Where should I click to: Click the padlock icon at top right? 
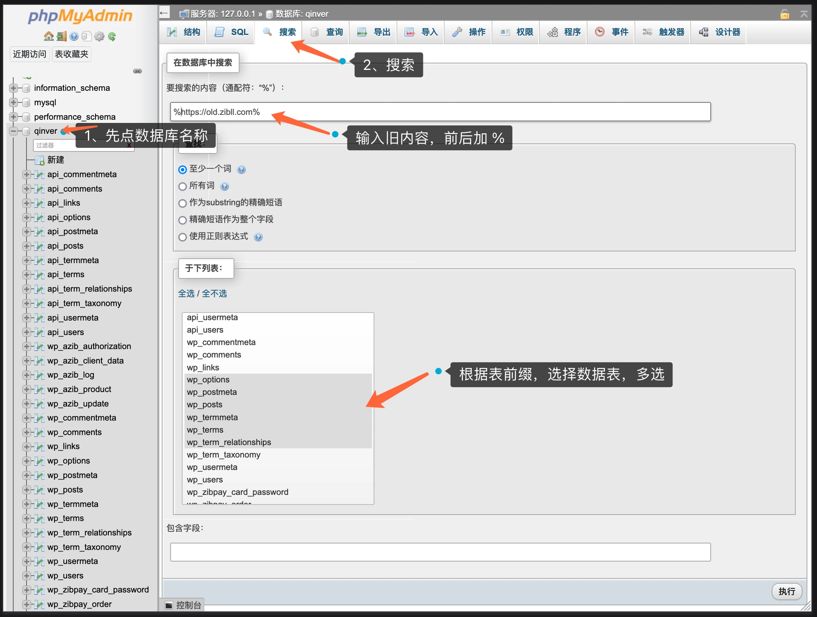785,13
